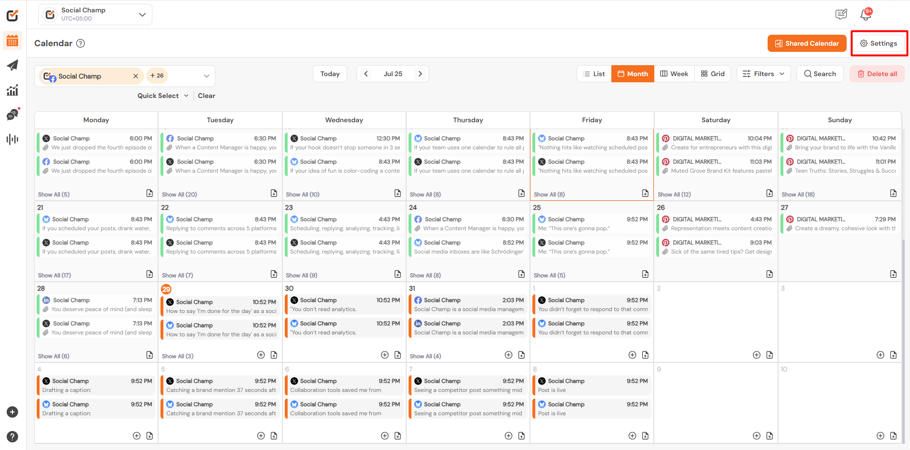Viewport: 910px width, 450px height.
Task: Click note document icon on August 4
Action: [150, 436]
